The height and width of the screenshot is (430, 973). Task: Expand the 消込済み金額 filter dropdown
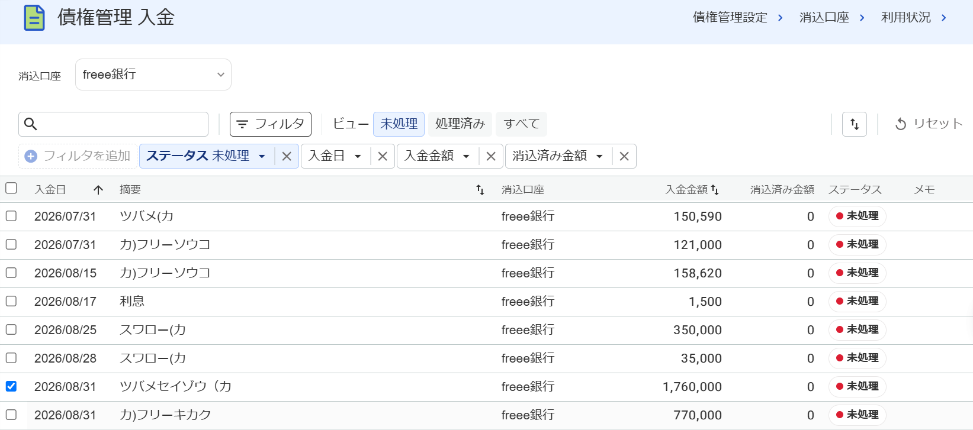pyautogui.click(x=599, y=156)
